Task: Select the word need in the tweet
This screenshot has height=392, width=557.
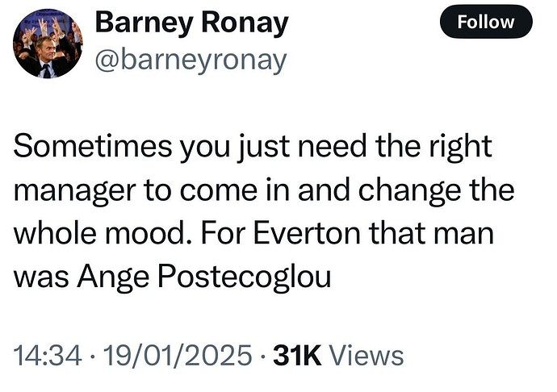Action: [x=332, y=147]
